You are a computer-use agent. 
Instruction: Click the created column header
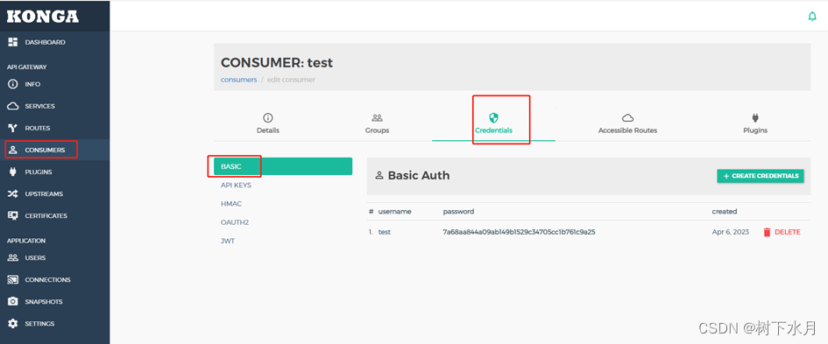point(725,212)
